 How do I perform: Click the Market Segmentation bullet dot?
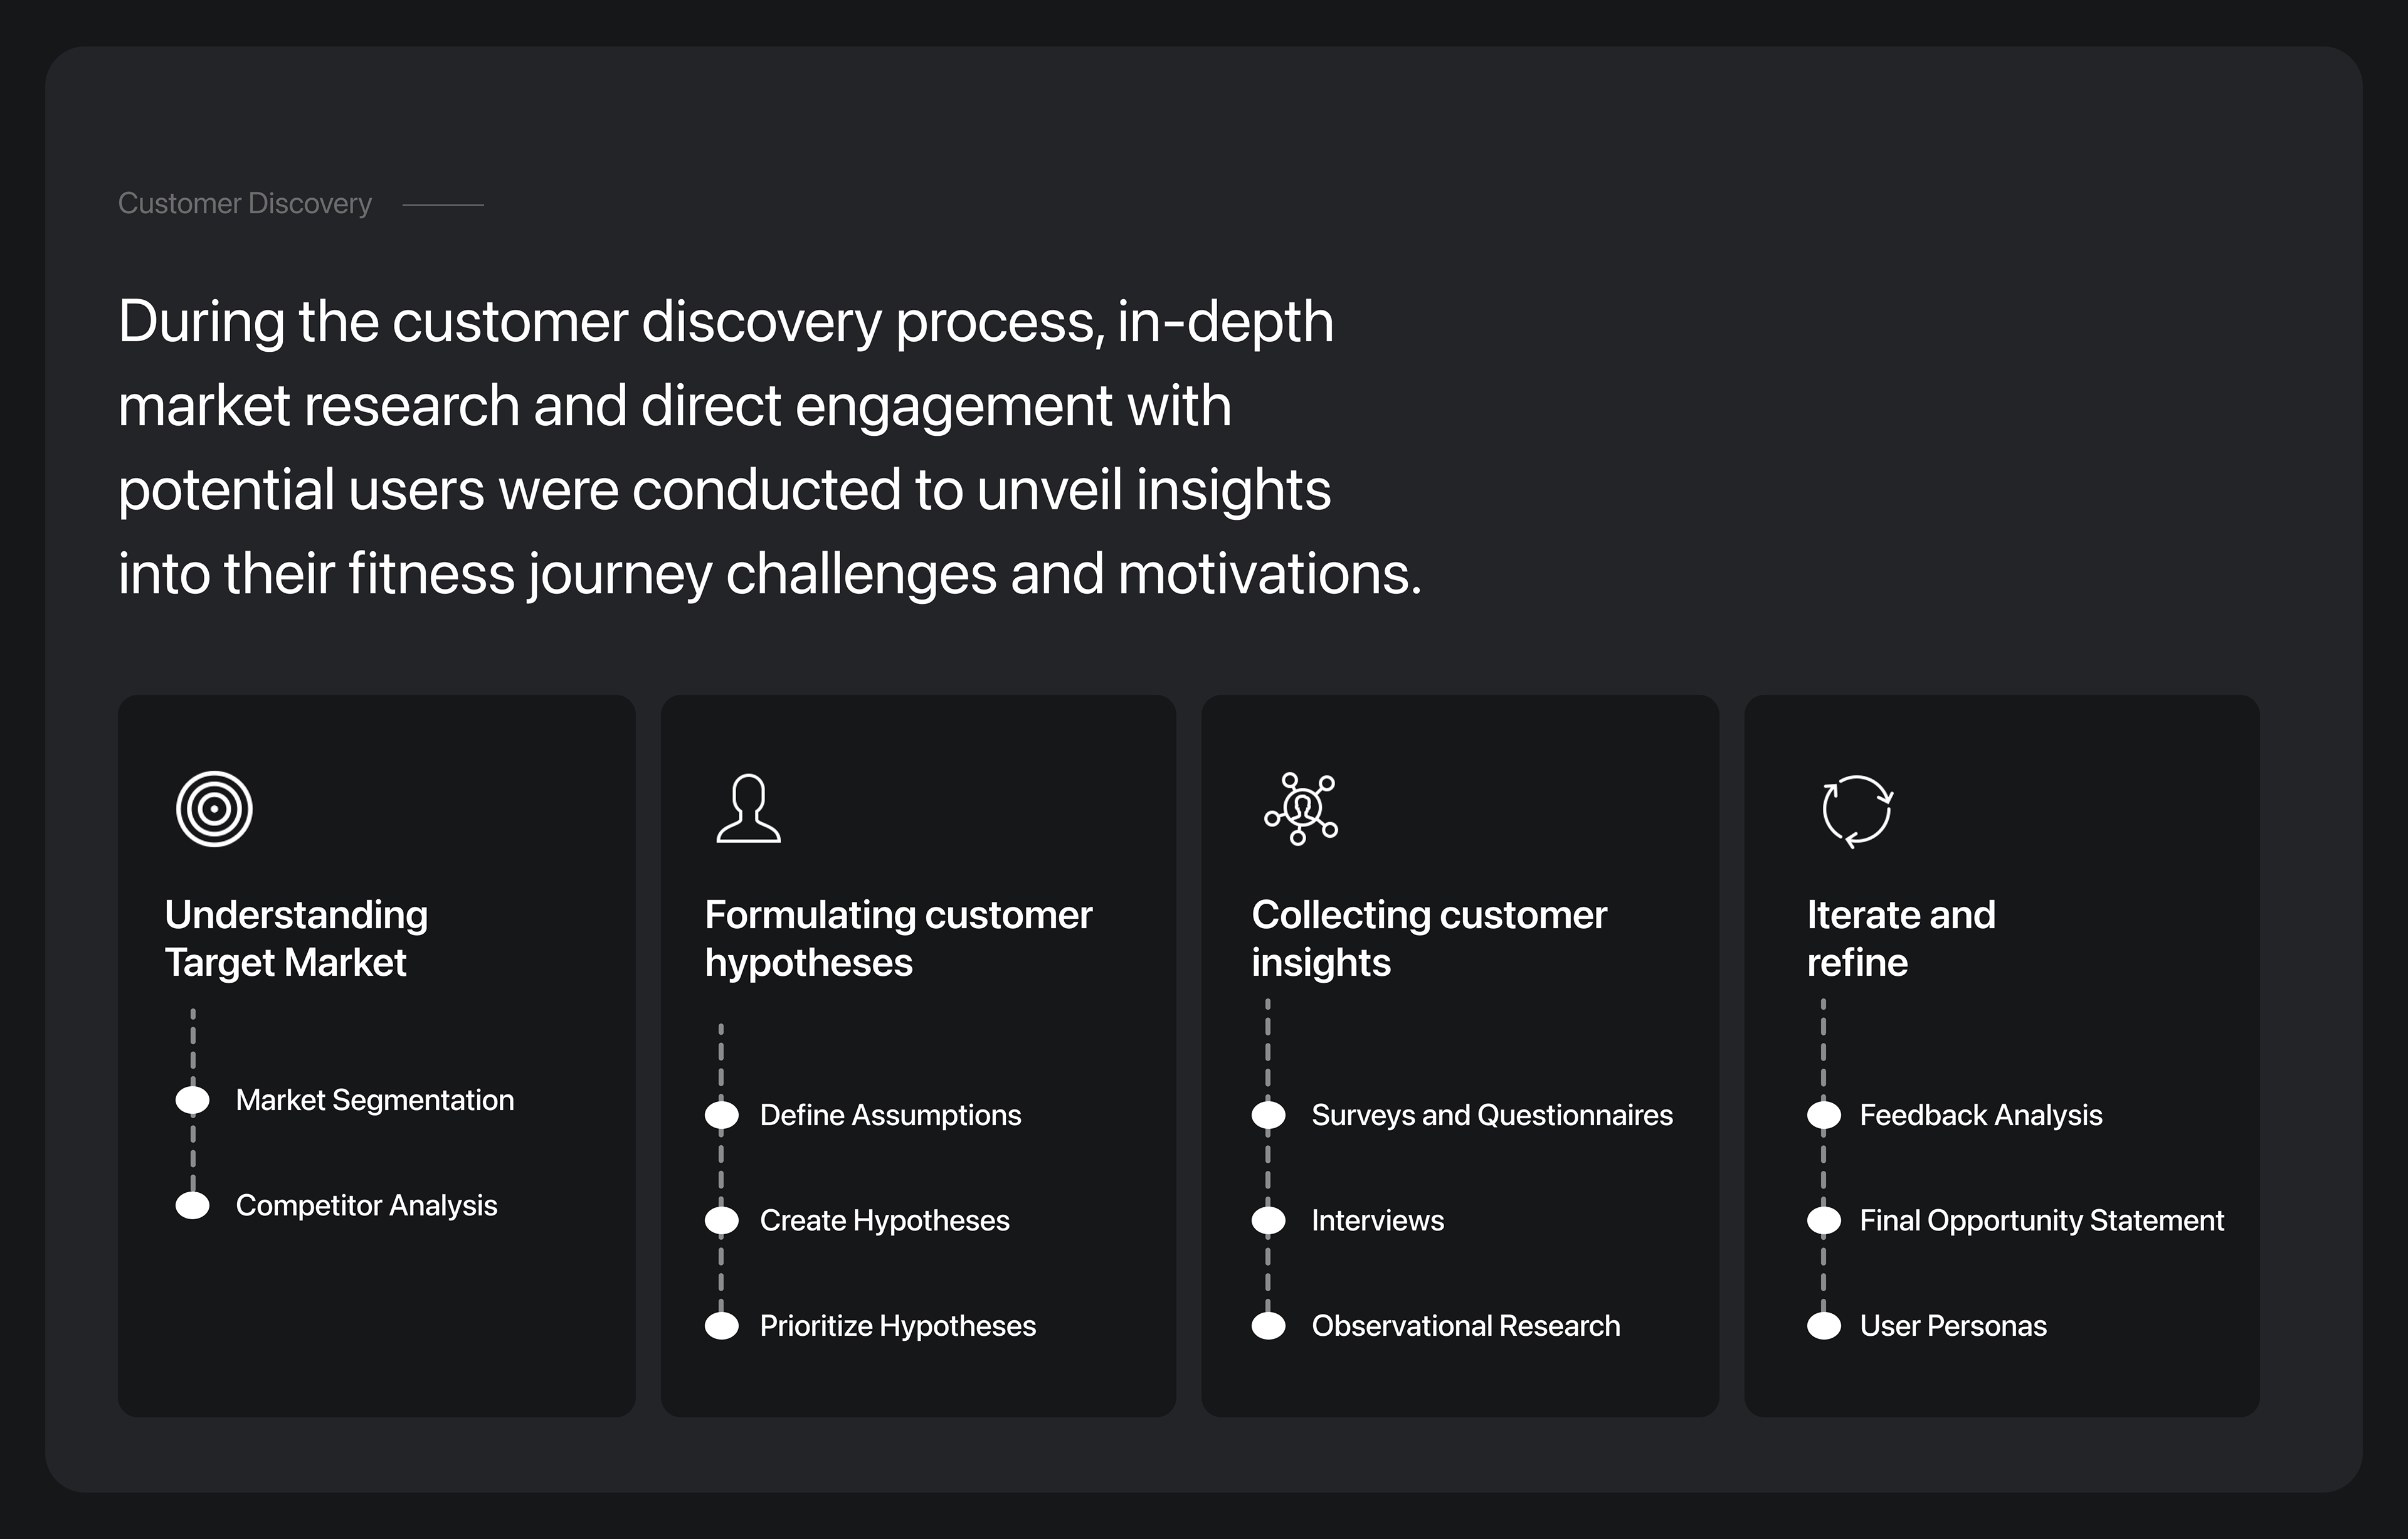click(x=193, y=1100)
